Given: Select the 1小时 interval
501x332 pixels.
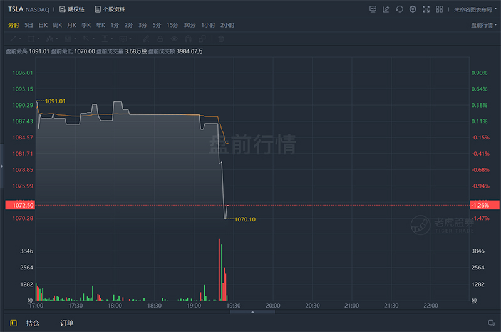Looking at the screenshot, I should coord(208,25).
